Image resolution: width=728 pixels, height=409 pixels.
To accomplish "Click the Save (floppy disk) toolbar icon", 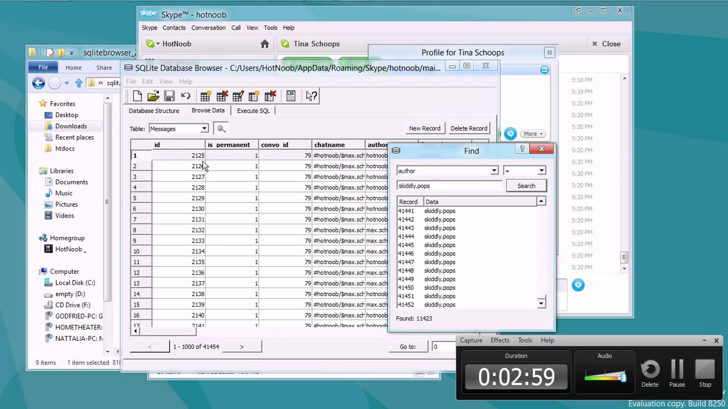I will [169, 96].
